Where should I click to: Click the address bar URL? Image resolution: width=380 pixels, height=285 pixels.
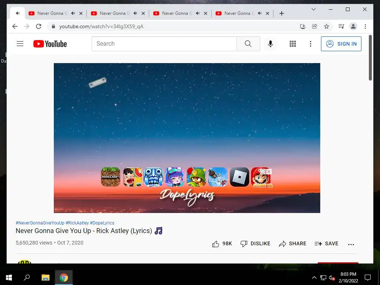101,26
